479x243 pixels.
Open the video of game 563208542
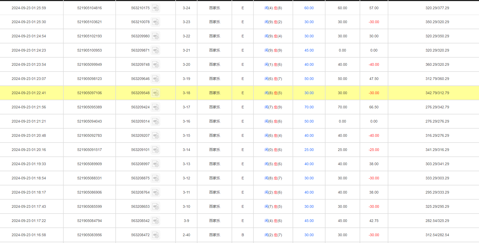point(156,221)
